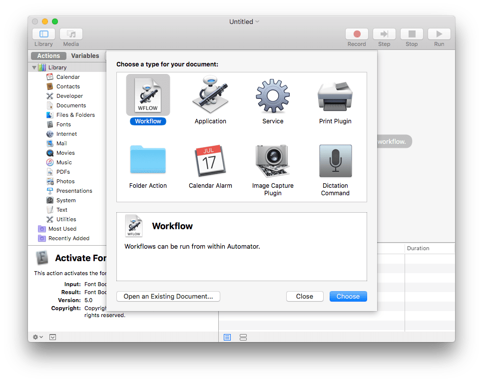
Task: Start recording with the Record button
Action: (357, 34)
